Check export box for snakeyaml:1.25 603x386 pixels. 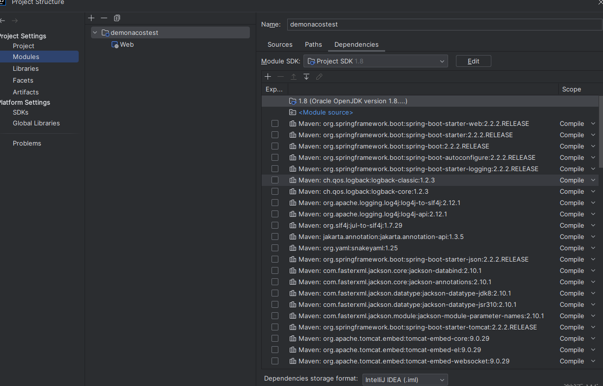click(275, 248)
